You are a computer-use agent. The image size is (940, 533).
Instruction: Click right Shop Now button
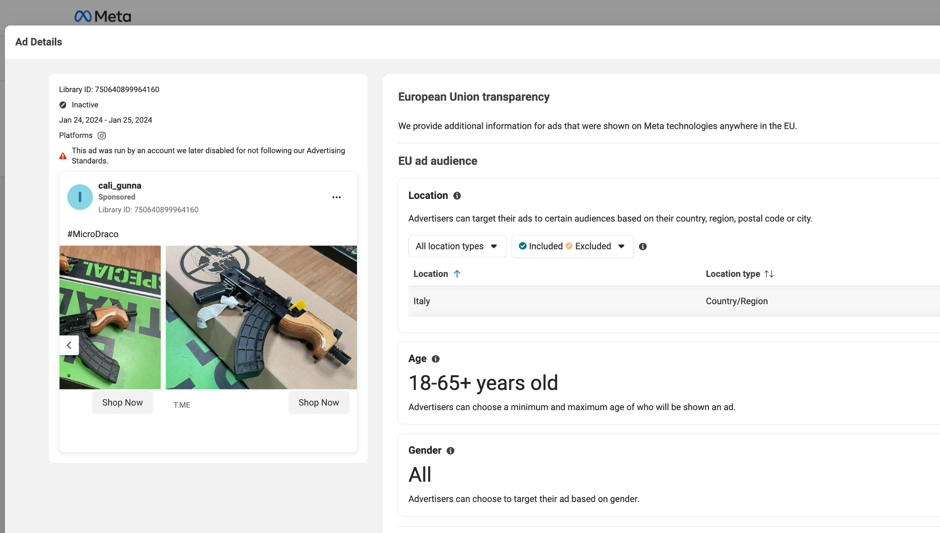(319, 403)
